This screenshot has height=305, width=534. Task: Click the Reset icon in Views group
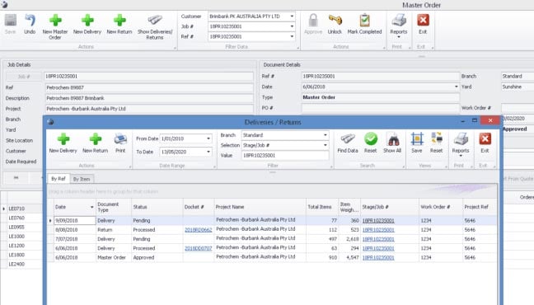pyautogui.click(x=436, y=139)
